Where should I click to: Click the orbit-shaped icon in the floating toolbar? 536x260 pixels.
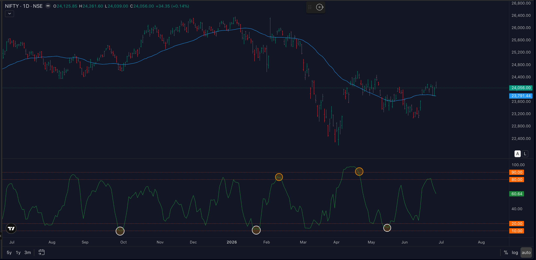click(x=320, y=7)
